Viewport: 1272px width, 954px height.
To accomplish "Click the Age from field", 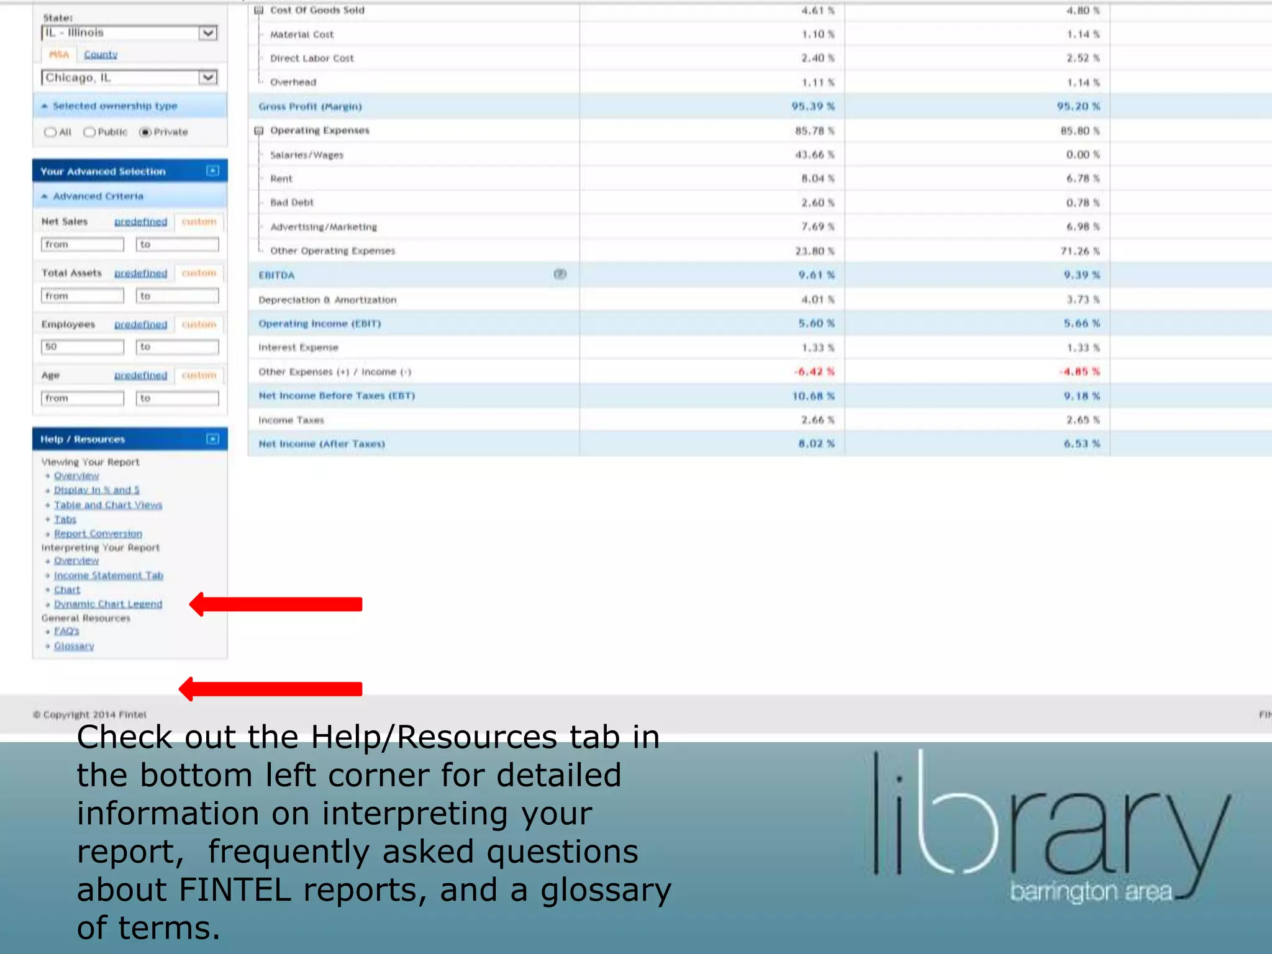I will 83,399.
